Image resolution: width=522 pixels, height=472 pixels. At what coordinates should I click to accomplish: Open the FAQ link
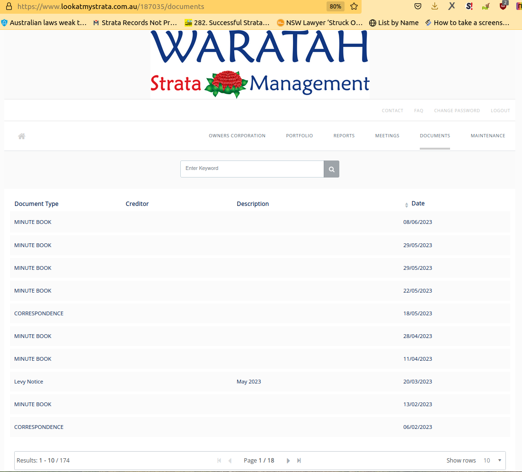click(x=418, y=111)
